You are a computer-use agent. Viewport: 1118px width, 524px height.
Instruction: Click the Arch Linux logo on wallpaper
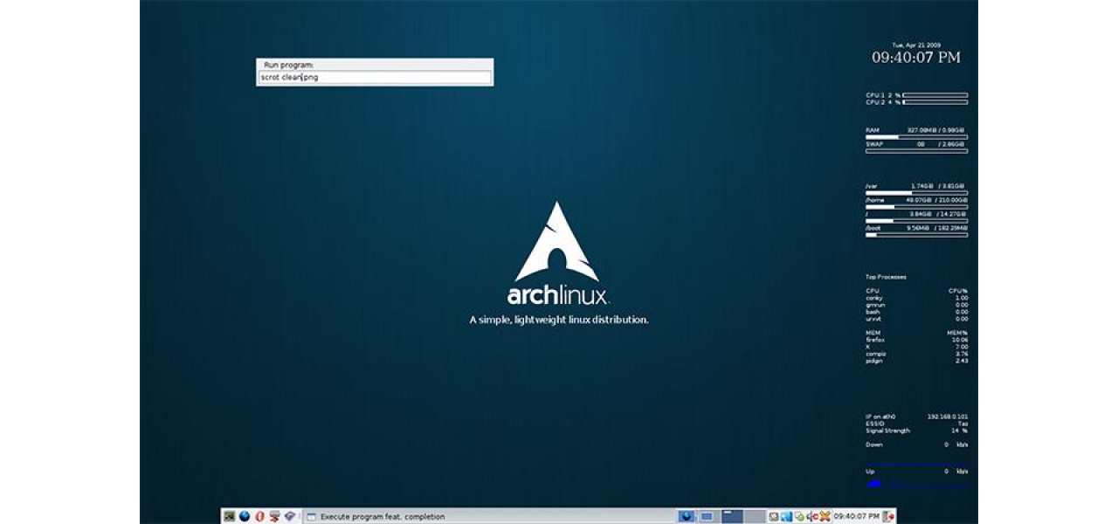pos(557,253)
